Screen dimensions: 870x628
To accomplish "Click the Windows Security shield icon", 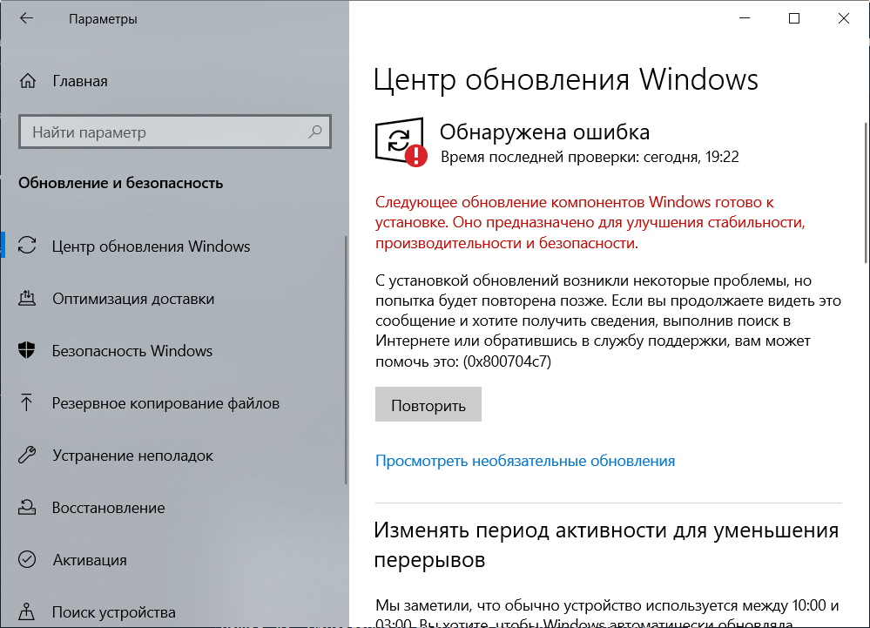I will pos(27,350).
